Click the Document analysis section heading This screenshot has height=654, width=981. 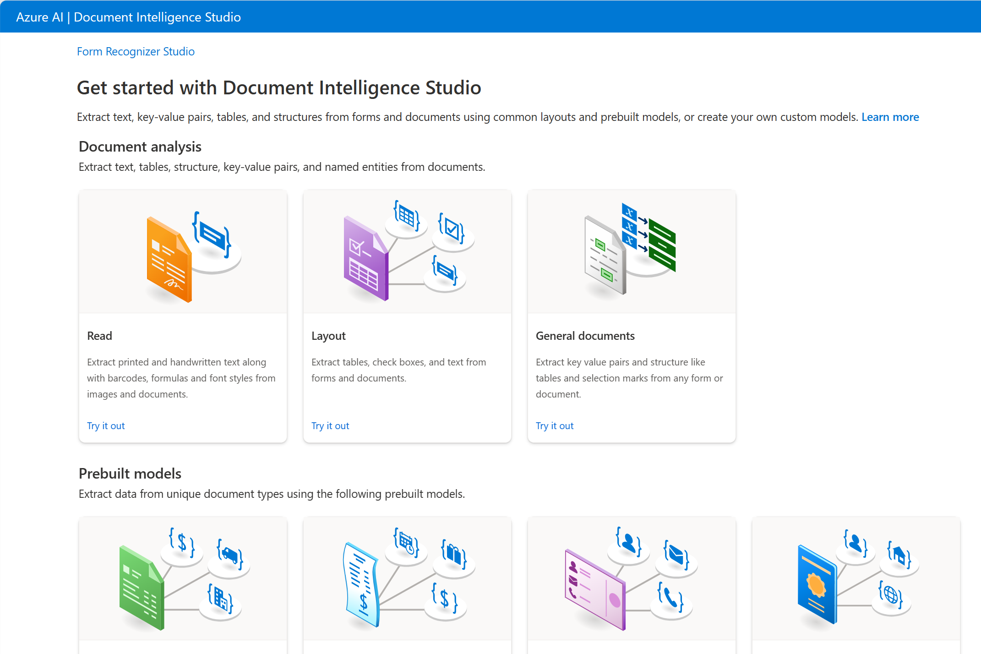point(140,147)
